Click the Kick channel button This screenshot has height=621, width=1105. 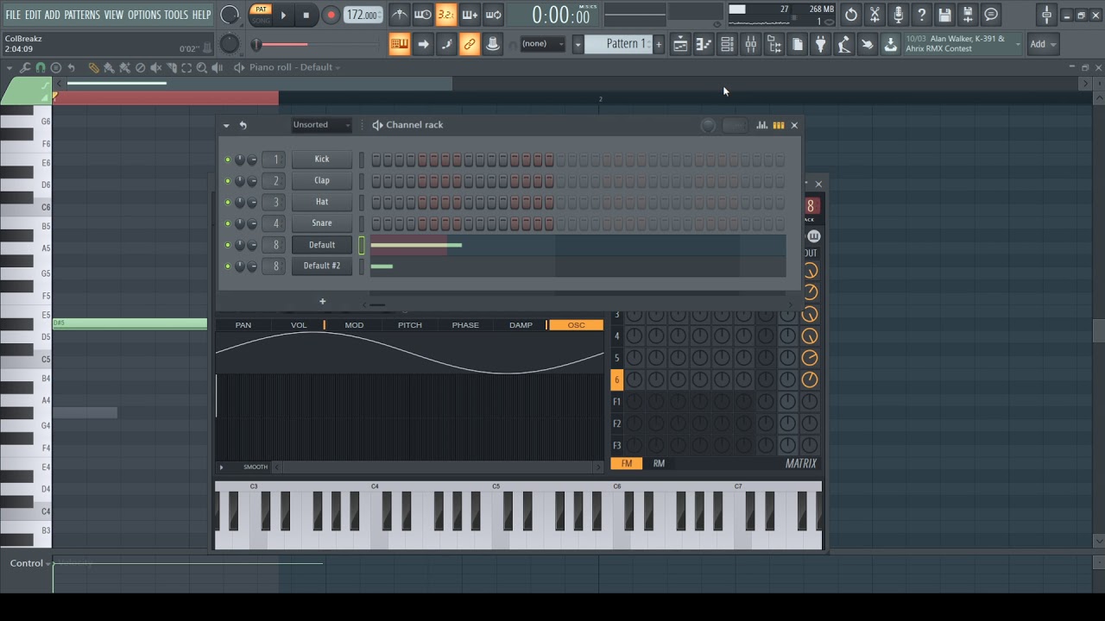pyautogui.click(x=322, y=160)
